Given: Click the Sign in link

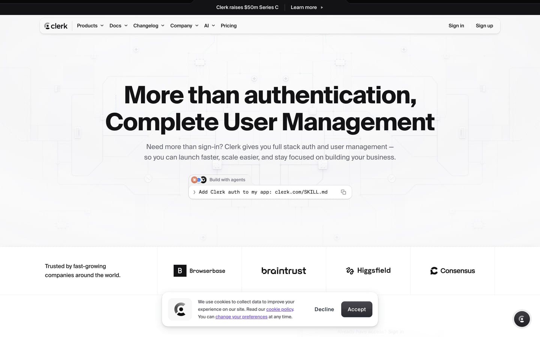Looking at the screenshot, I should [456, 26].
